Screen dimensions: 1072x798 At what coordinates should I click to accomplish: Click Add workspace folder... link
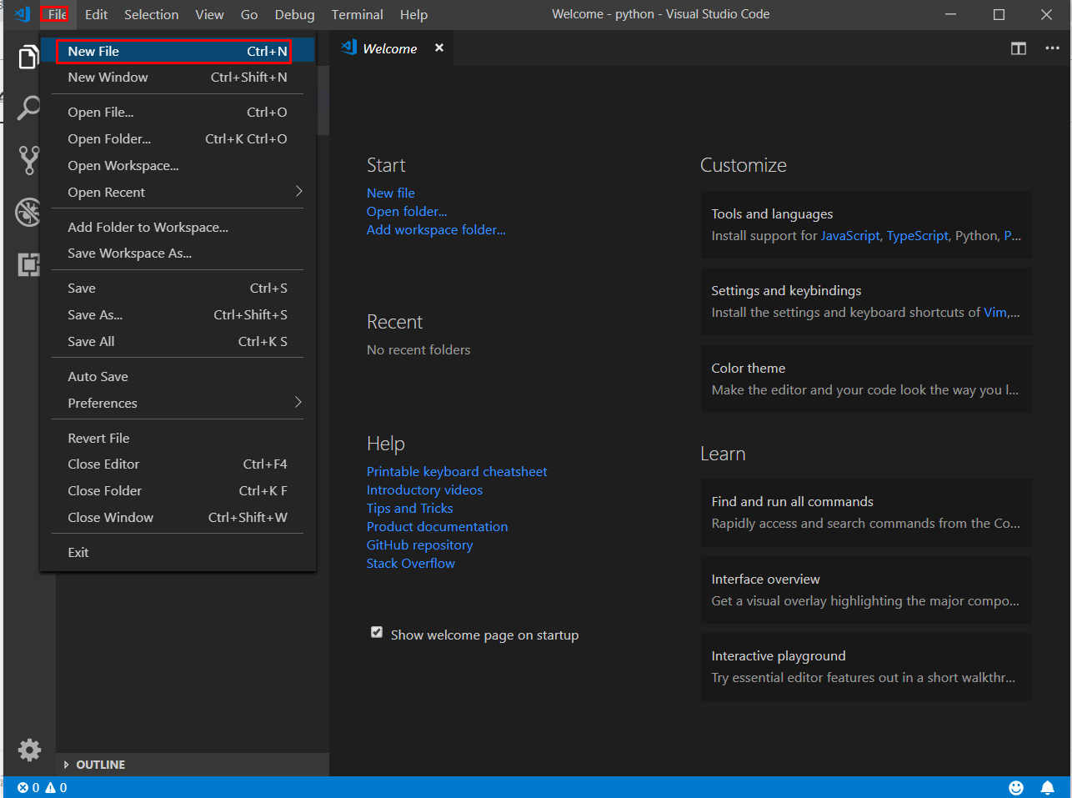tap(436, 229)
